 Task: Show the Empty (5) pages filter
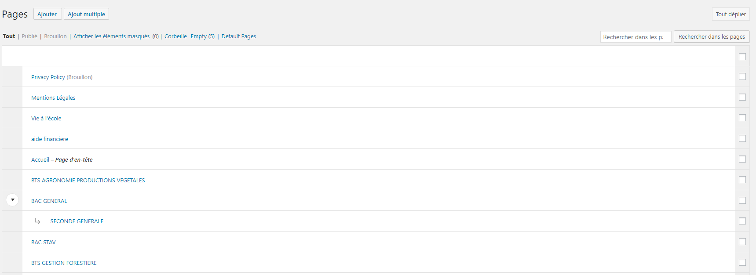coord(202,36)
